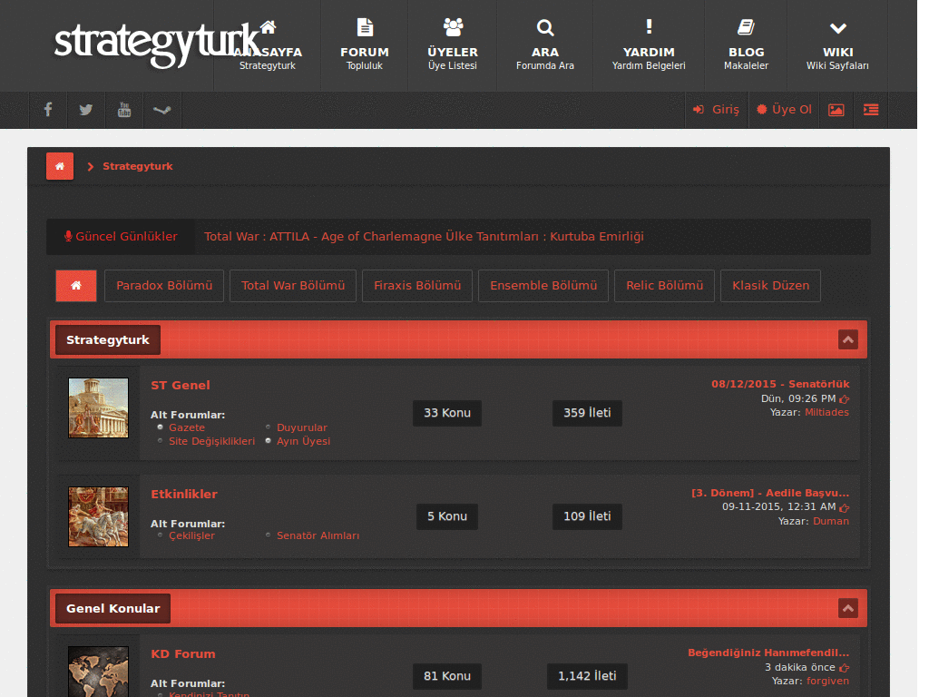Select the Paradox Bölümü tab
This screenshot has width=929, height=697.
(164, 286)
